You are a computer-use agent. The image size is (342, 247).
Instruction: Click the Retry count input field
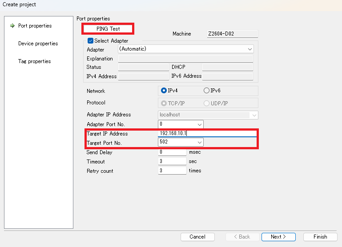pyautogui.click(x=172, y=171)
